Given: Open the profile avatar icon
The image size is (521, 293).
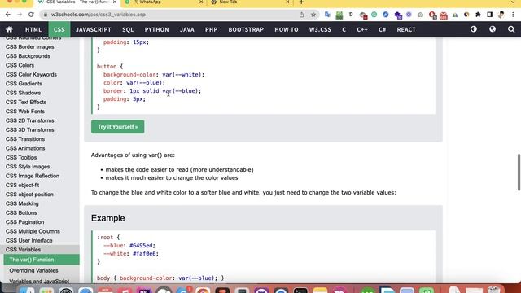Looking at the screenshot, I should 501,15.
